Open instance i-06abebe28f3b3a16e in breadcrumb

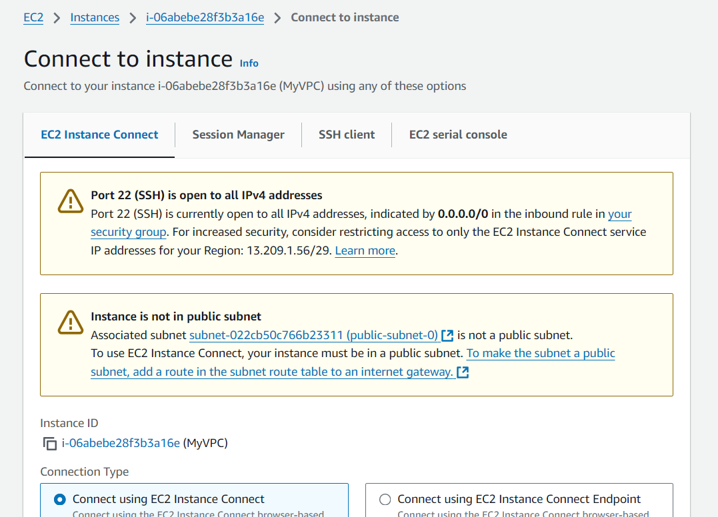(205, 17)
